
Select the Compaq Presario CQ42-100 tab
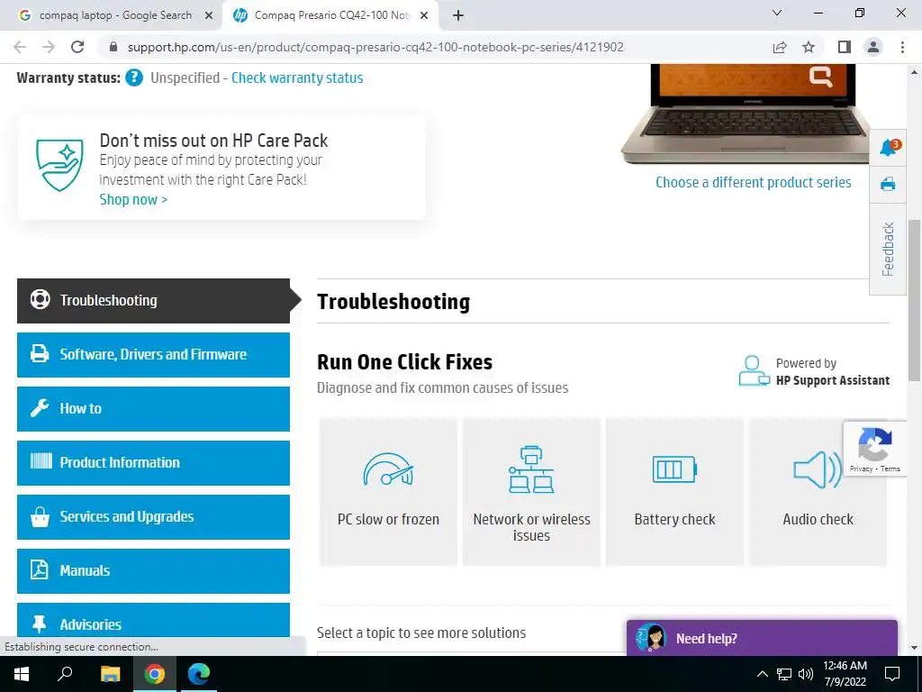pyautogui.click(x=330, y=15)
